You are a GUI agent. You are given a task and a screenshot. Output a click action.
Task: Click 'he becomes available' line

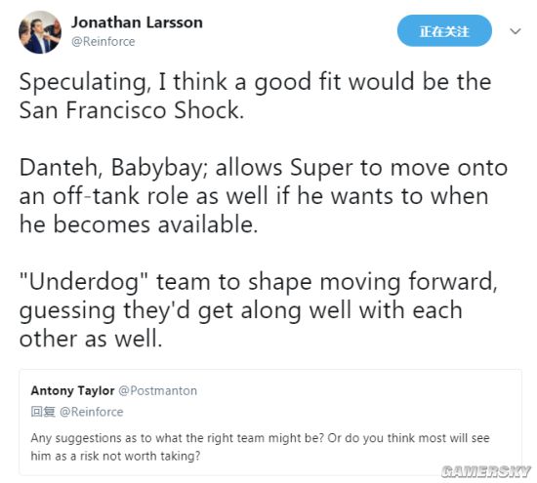coord(139,224)
